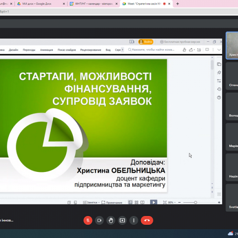Open the Рецензирование ribbon tab

(91, 50)
